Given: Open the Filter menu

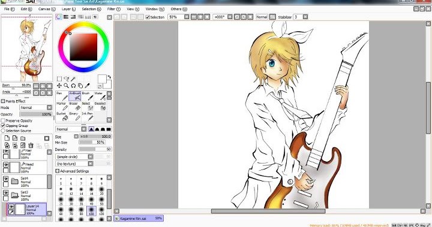Looking at the screenshot, I should (113, 9).
